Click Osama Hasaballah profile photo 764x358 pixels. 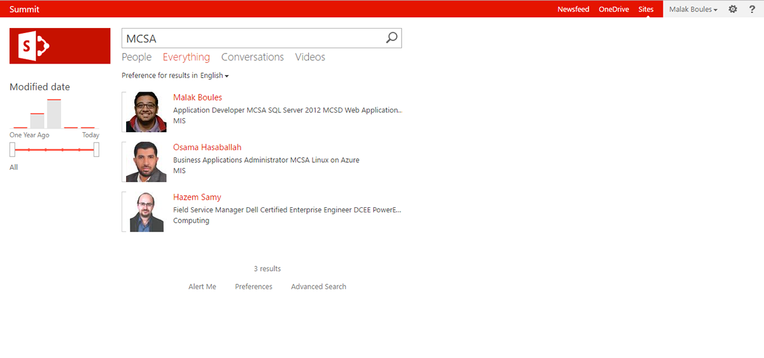point(146,162)
